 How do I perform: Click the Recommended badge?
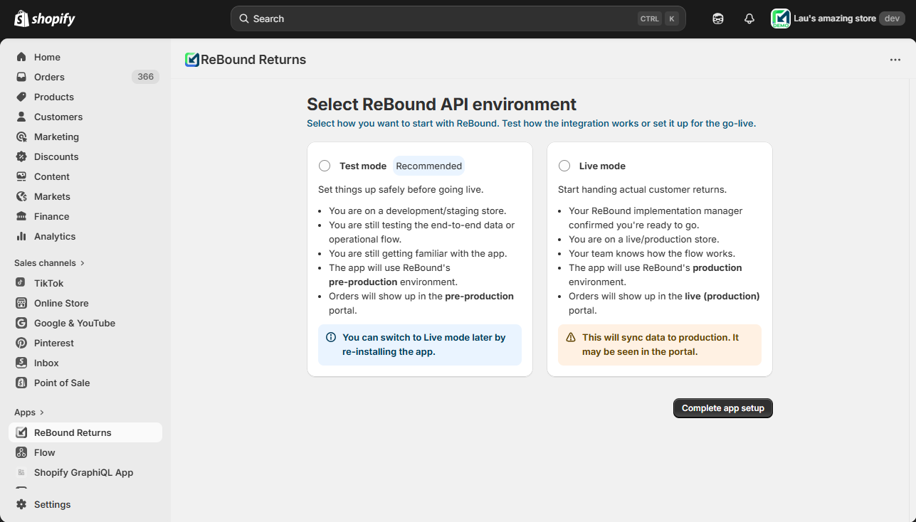tap(429, 166)
